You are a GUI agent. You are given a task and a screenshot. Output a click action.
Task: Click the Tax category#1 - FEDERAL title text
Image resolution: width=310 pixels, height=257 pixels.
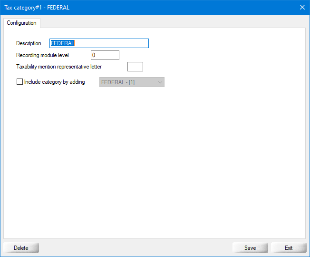[x=37, y=7]
